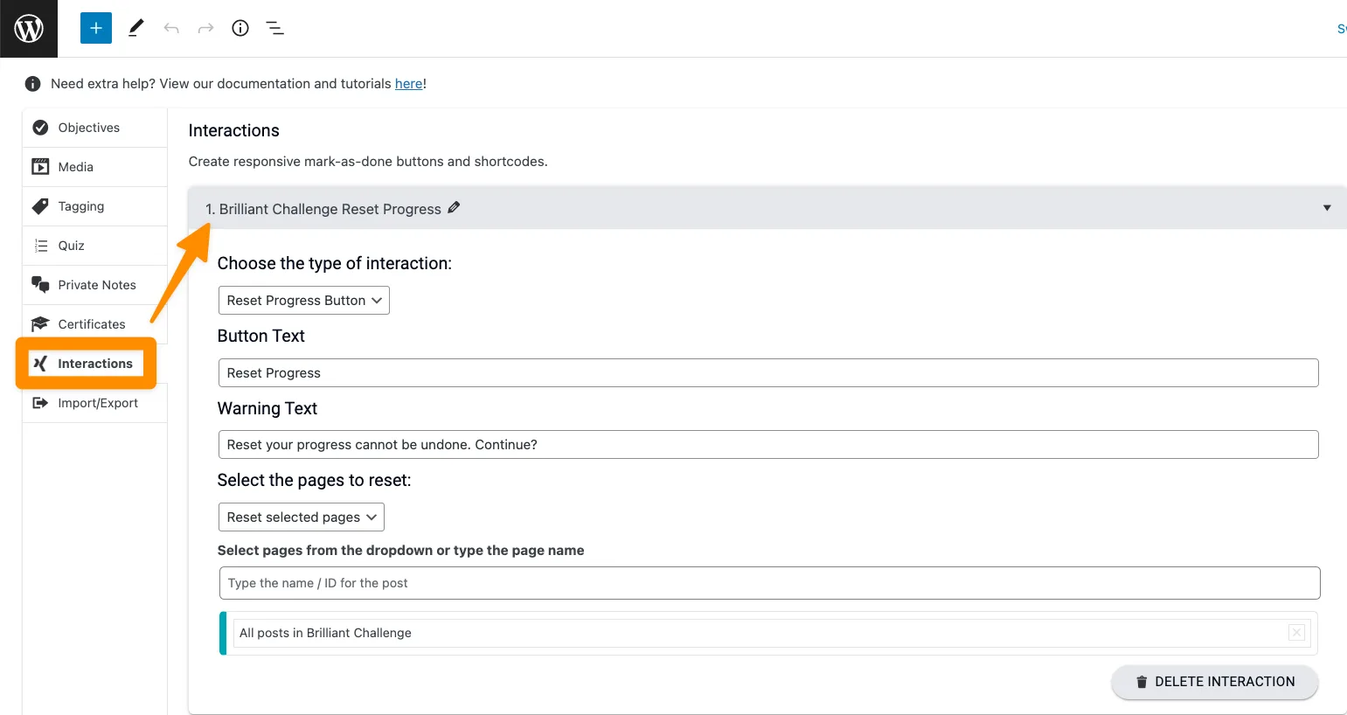Screen dimensions: 1347x715
Task: Click the Undo arrow icon
Action: [171, 28]
